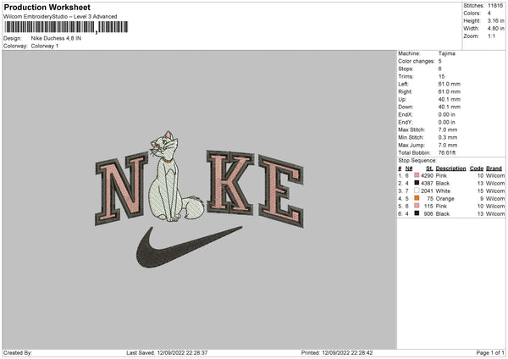508x359 pixels.
Task: Select the Machine value Tajima
Action: coord(447,53)
